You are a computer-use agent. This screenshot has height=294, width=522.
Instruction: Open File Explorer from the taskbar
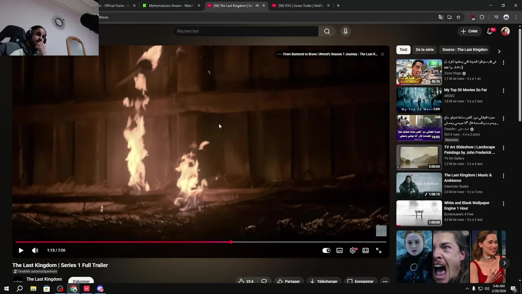click(x=33, y=289)
